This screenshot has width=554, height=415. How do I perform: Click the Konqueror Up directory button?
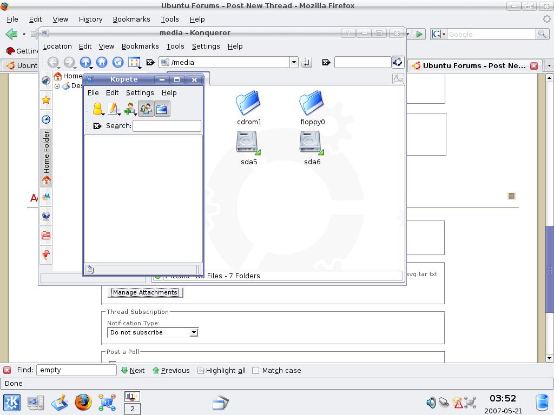(85, 62)
